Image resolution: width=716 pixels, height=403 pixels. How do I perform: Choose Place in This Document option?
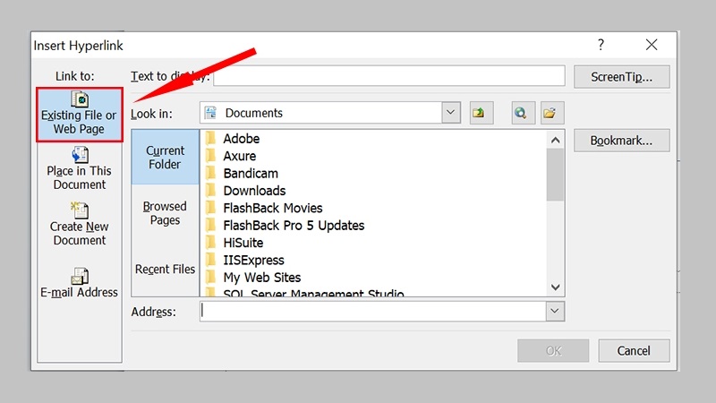coord(79,169)
